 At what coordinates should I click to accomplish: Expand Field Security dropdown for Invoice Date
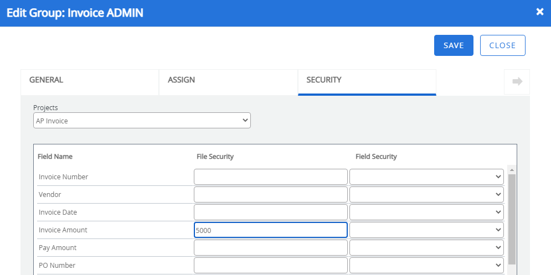[426, 212]
